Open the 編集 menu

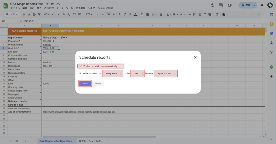[x=25, y=8]
